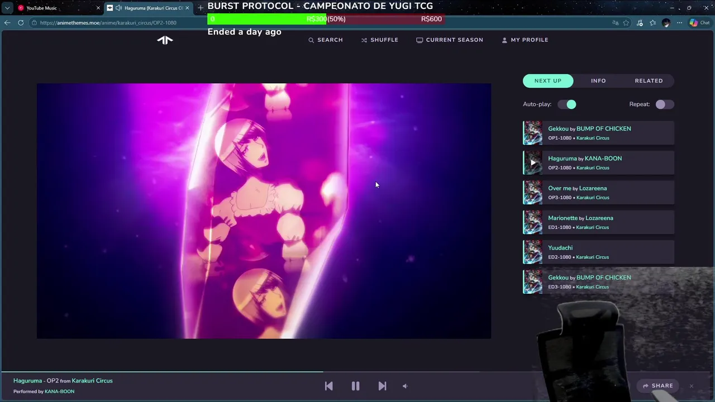Open the browser profile avatar
The height and width of the screenshot is (402, 715).
666,23
